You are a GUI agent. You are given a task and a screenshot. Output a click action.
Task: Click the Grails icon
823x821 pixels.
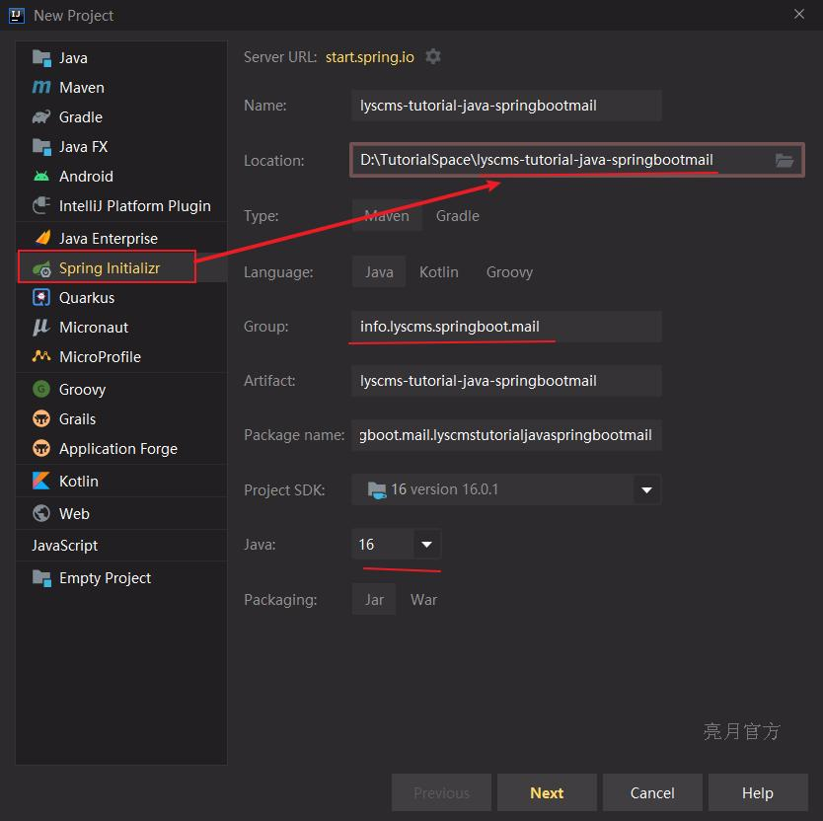(x=41, y=419)
